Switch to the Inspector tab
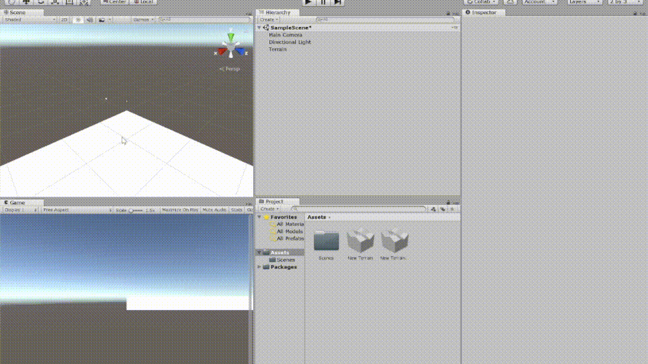This screenshot has height=364, width=648. pos(483,12)
